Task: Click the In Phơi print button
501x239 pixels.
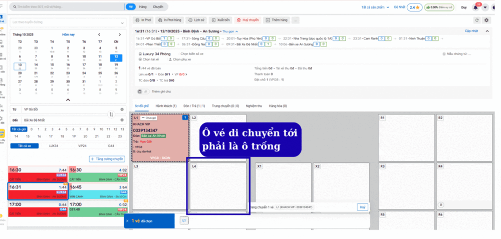Action: [x=143, y=20]
